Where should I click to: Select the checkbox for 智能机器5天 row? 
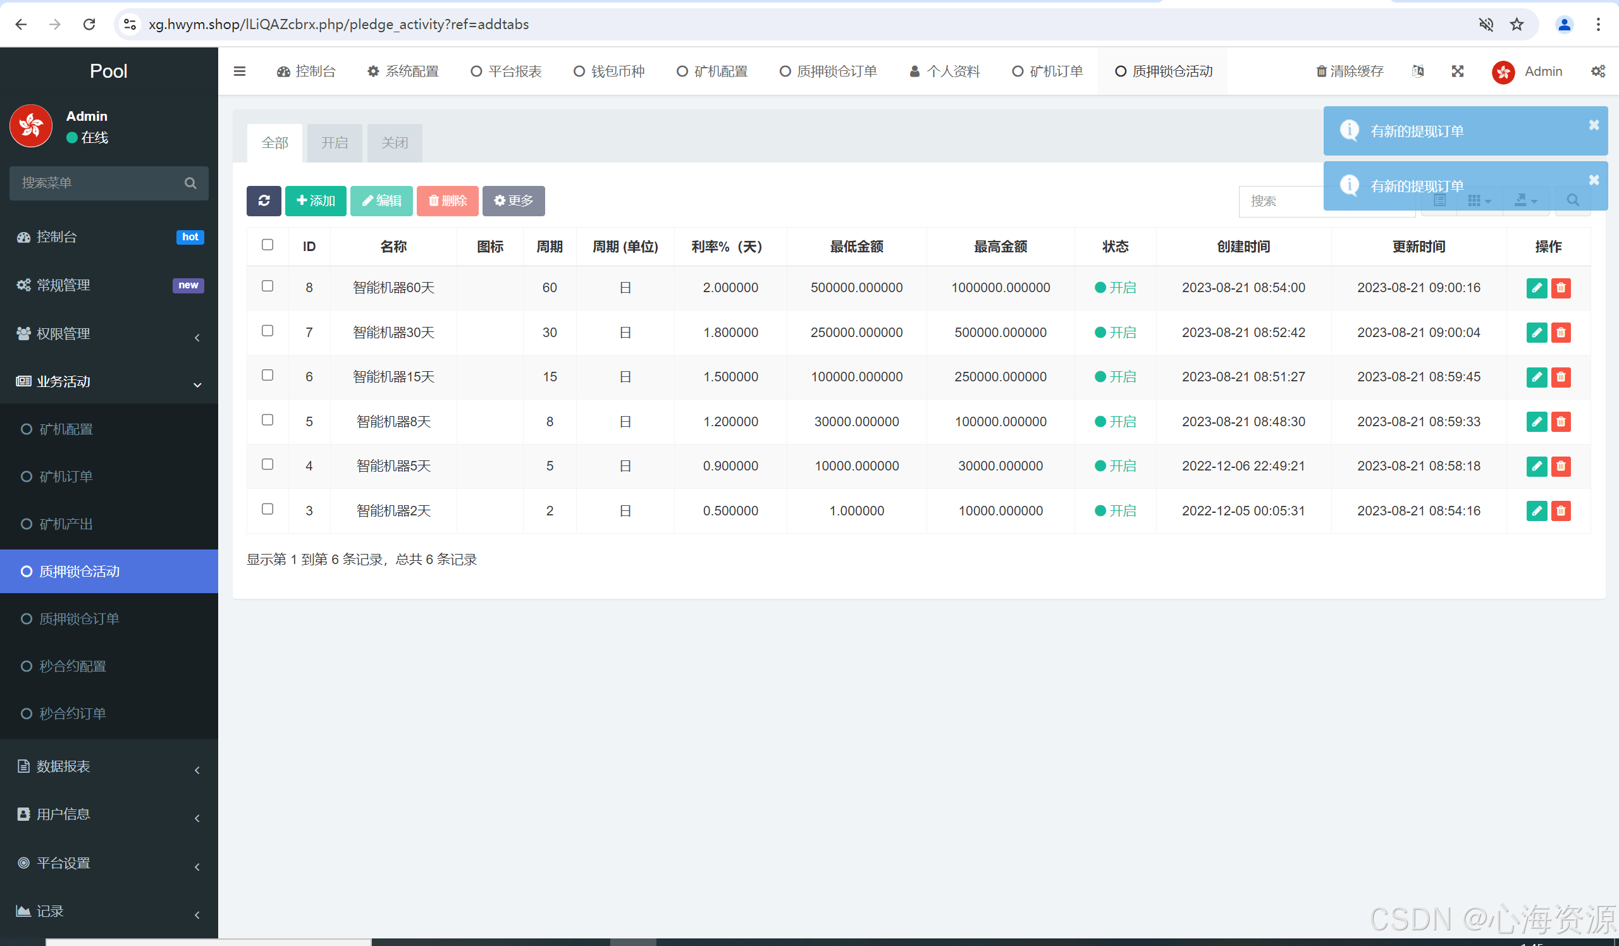coord(268,464)
